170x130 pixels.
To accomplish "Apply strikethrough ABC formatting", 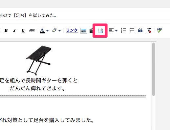I will (32, 30).
